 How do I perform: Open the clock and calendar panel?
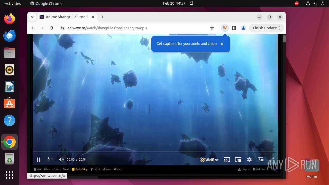tap(174, 3)
